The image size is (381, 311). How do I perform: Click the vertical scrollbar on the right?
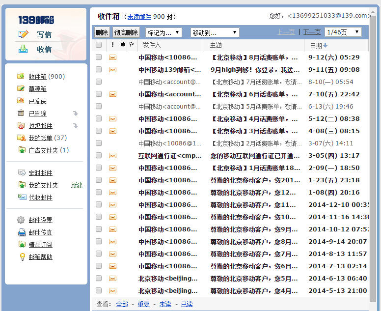373,158
